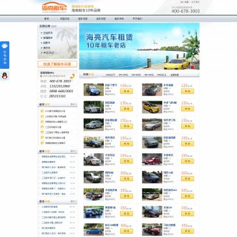Open the dark sedan thumbnail priced 120
Viewport: 237px width, 237px height.
152,90
